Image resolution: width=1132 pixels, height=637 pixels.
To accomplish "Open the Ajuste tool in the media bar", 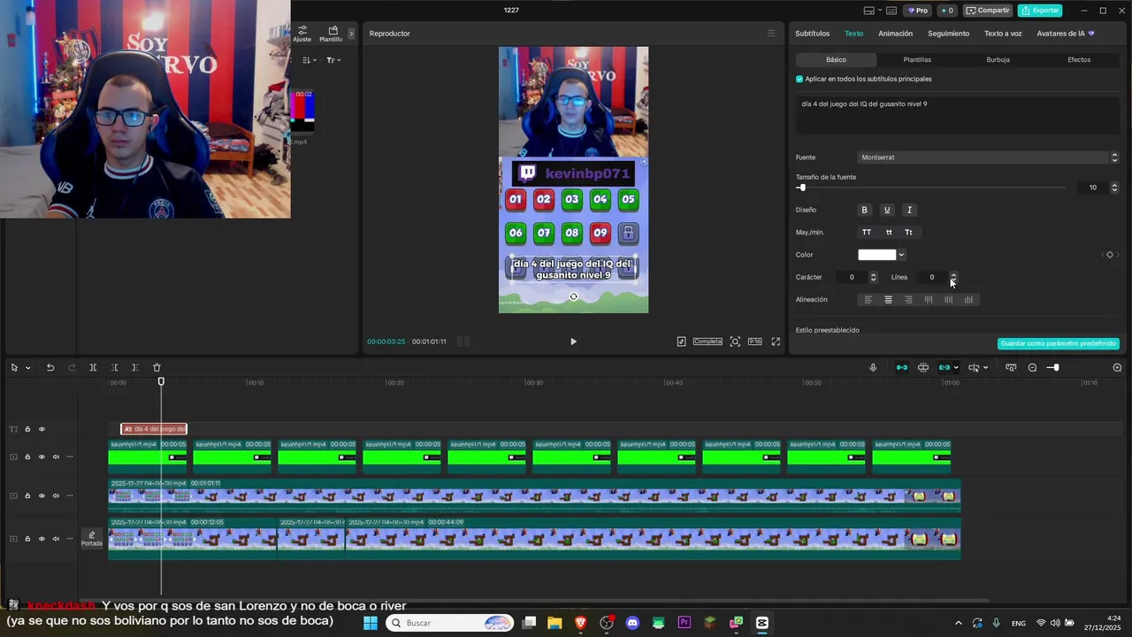I will pos(302,34).
